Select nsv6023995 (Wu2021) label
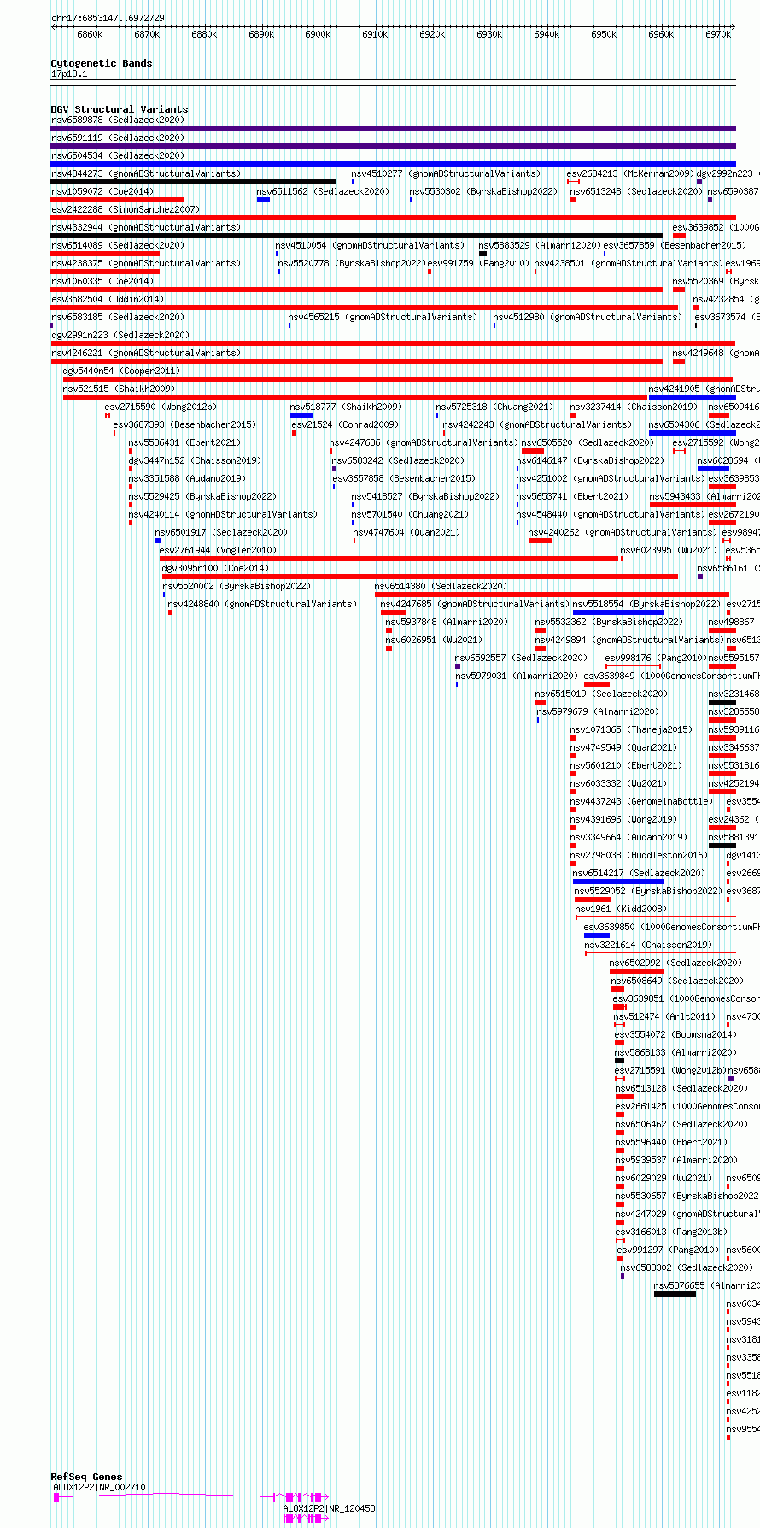The width and height of the screenshot is (760, 1528). tap(669, 550)
